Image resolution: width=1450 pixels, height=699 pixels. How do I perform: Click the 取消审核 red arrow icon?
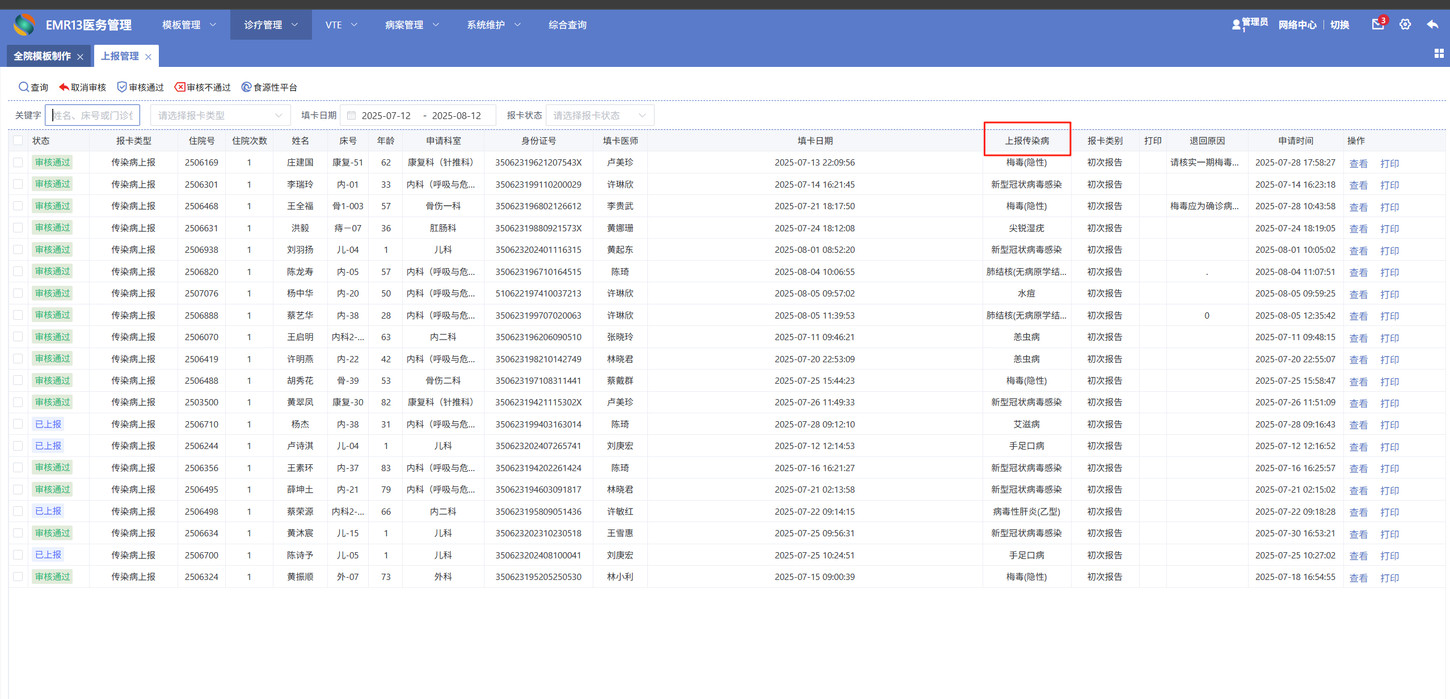pos(64,87)
